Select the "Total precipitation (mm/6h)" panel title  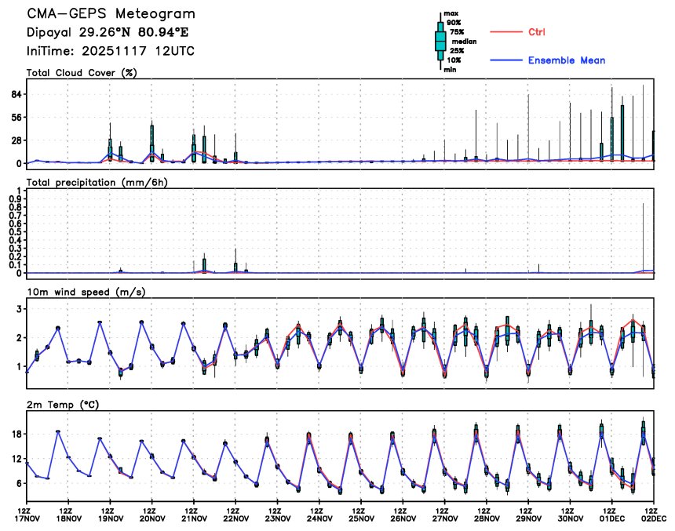coord(97,182)
